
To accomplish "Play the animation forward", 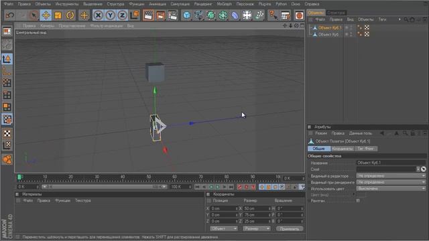I will coord(217,187).
